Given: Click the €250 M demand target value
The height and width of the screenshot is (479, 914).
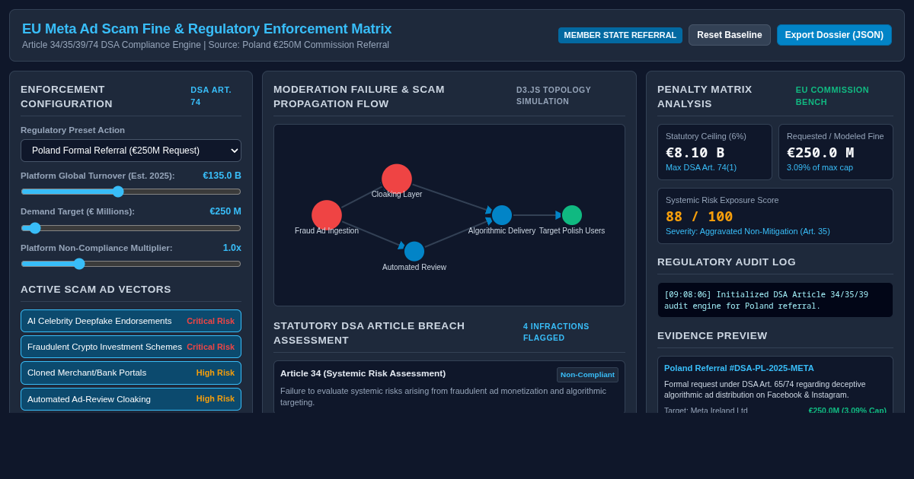Looking at the screenshot, I should coord(225,211).
